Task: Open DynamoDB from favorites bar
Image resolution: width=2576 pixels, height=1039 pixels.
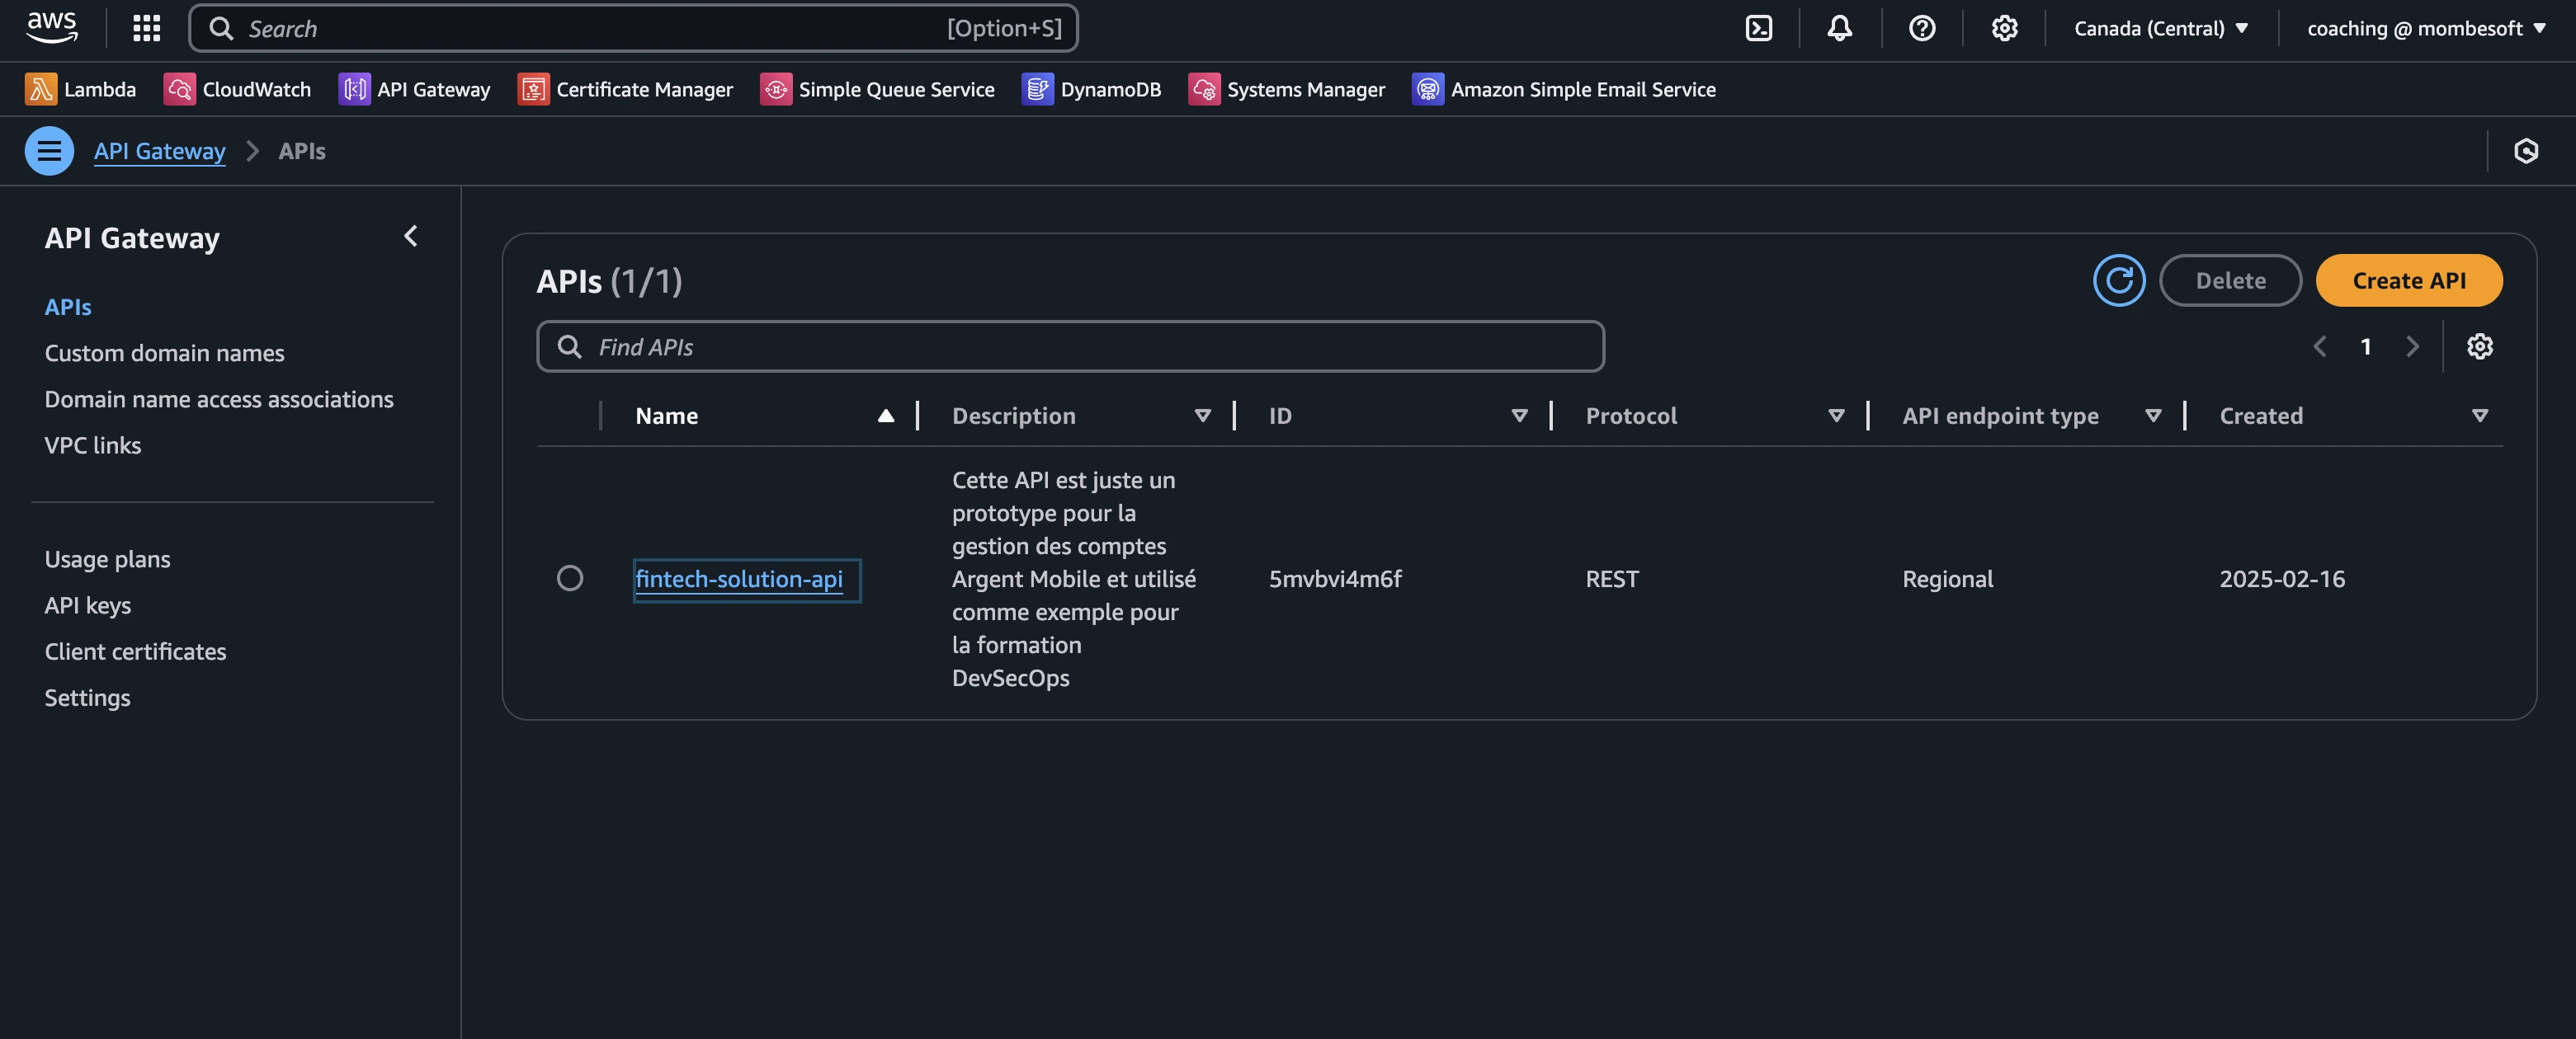Action: (x=1091, y=89)
